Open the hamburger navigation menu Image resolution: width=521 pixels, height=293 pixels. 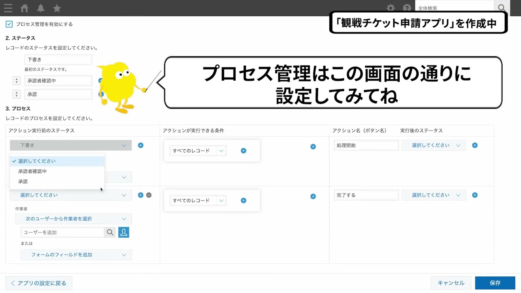point(8,8)
